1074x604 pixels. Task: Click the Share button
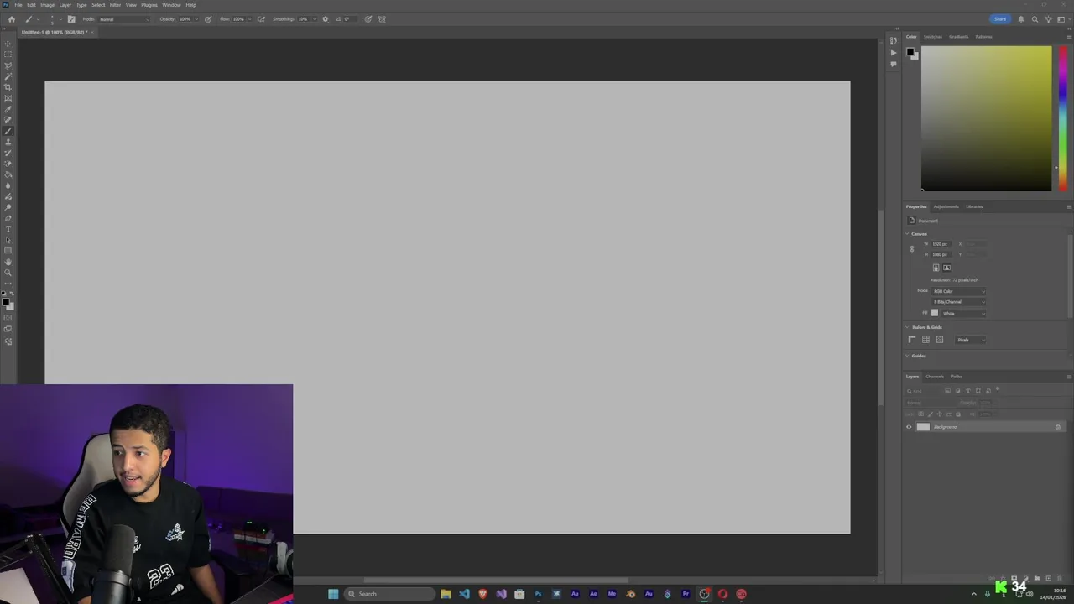tap(999, 18)
